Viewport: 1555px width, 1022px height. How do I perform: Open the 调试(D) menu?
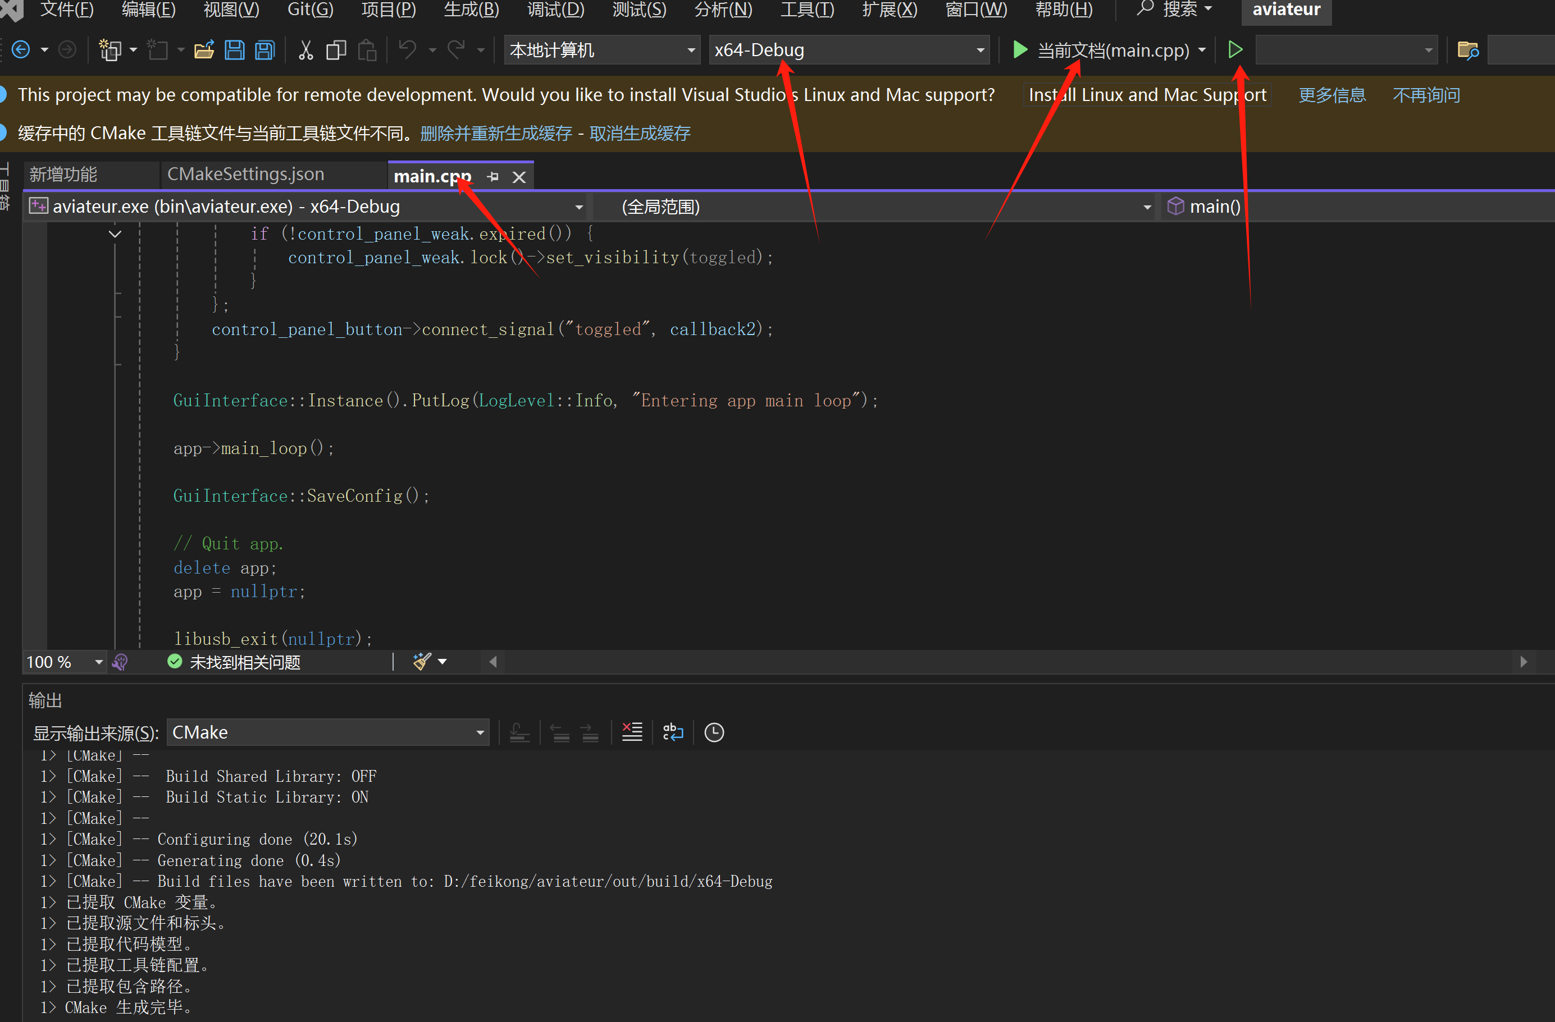[x=555, y=9]
